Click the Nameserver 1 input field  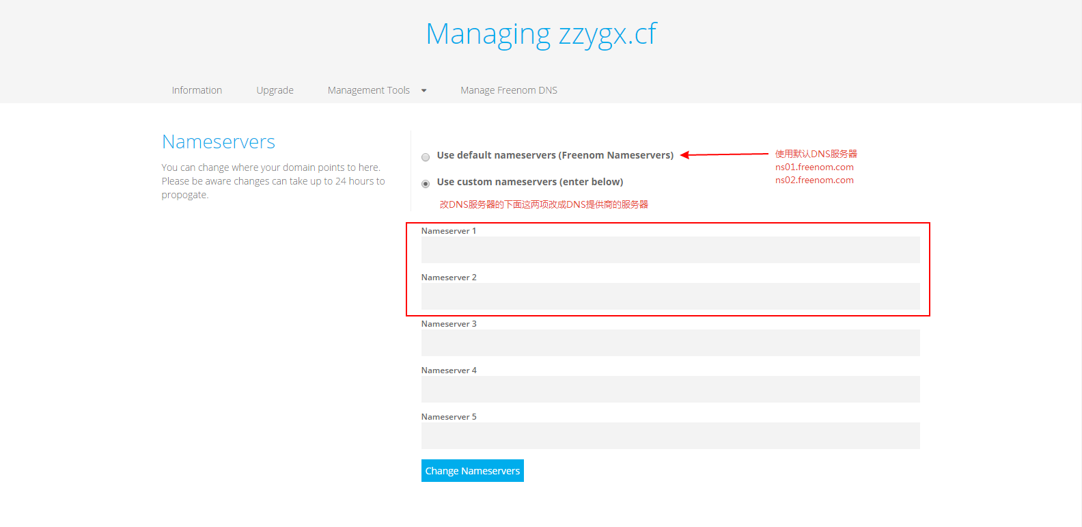coord(670,249)
